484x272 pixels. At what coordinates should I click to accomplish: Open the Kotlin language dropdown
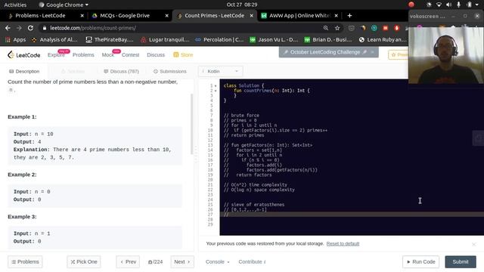click(220, 71)
